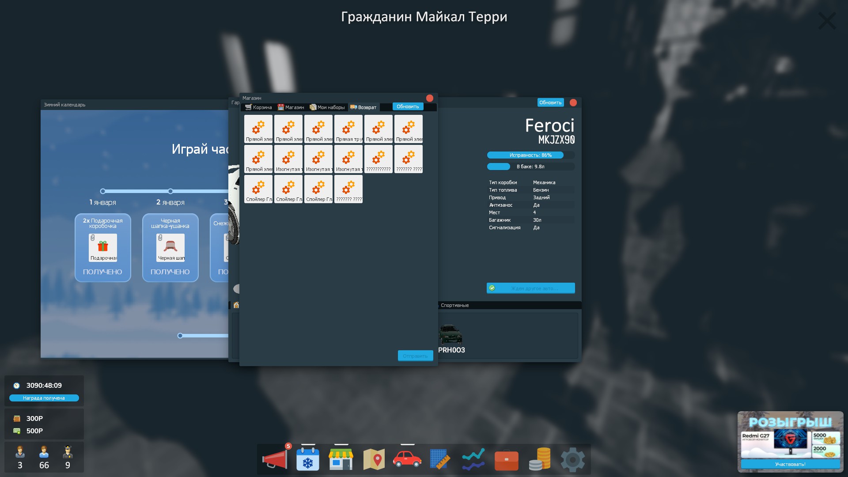This screenshot has height=477, width=848.
Task: Open the statistics line chart icon
Action: pyautogui.click(x=473, y=459)
